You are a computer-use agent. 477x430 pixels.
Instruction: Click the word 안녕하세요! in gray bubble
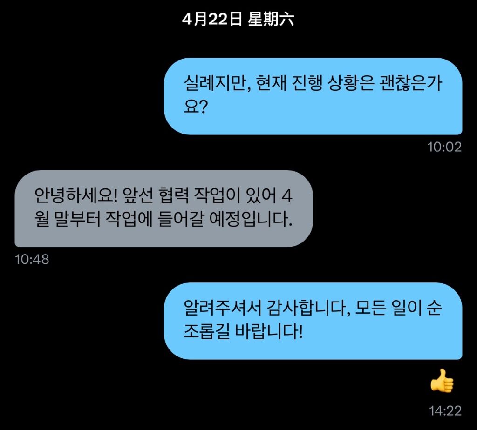tap(76, 195)
